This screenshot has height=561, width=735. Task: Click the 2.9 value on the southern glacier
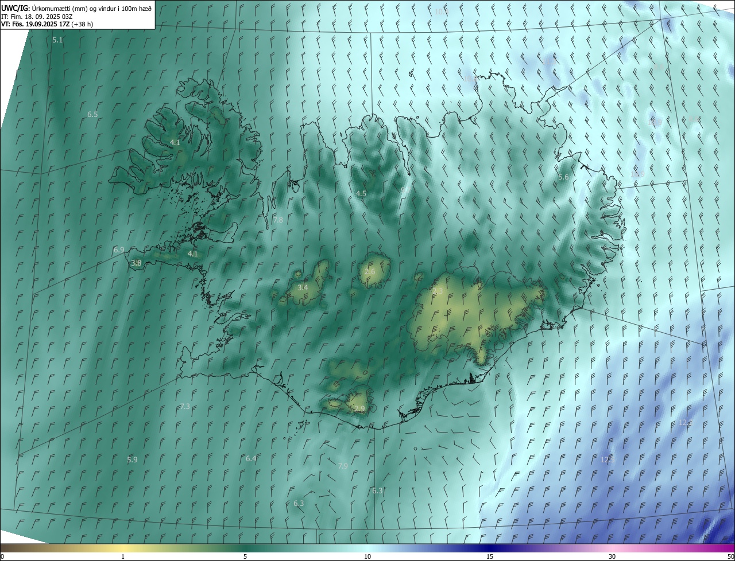[x=359, y=409]
